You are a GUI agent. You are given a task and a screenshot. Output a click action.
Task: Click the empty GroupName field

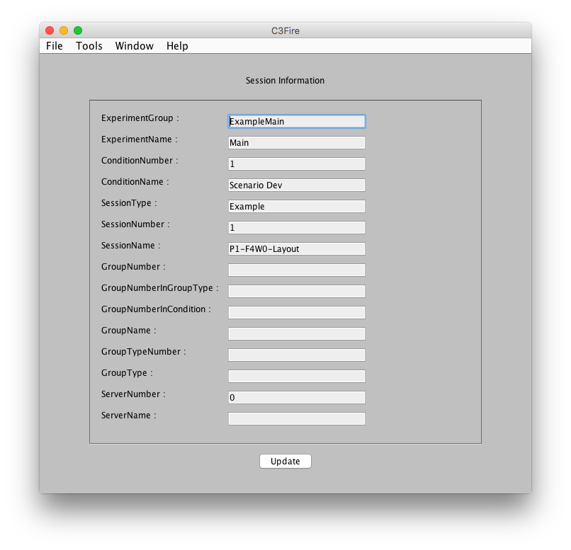(x=296, y=334)
